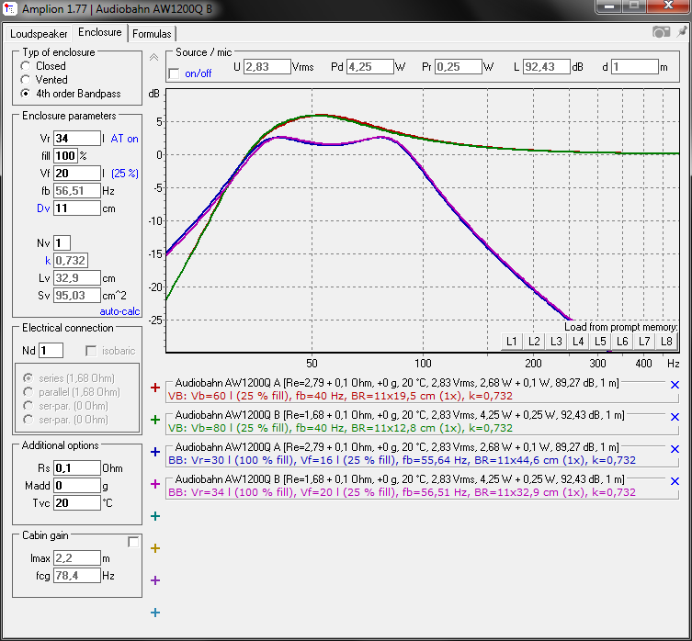Load prompt memory L6
This screenshot has width=692, height=641.
pos(622,342)
